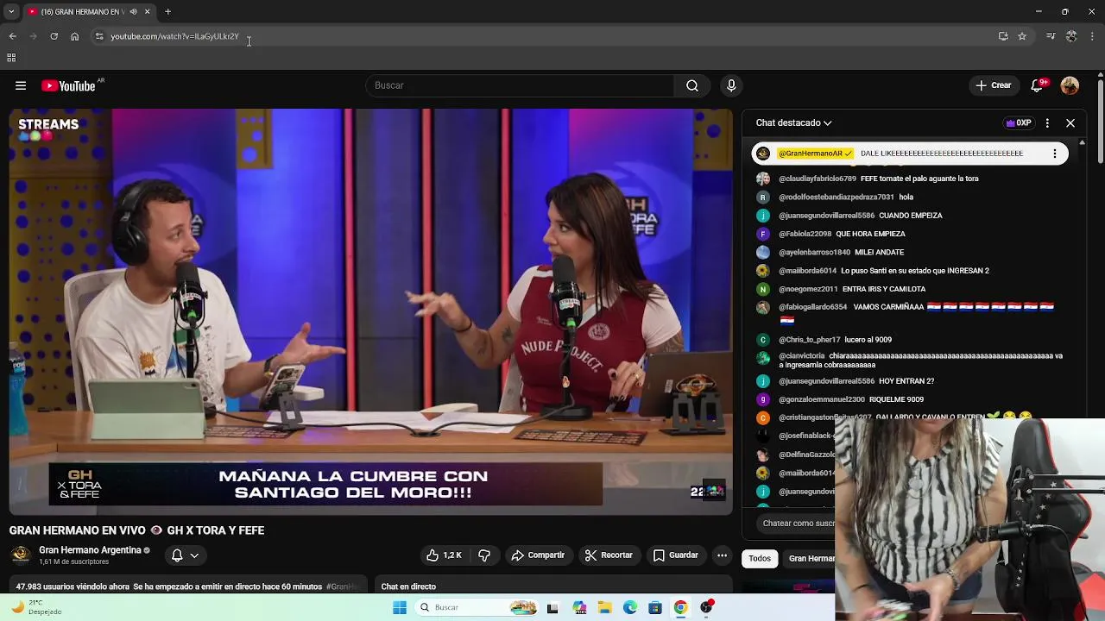Go to YouTube home via logo
This screenshot has width=1105, height=621.
tap(69, 85)
